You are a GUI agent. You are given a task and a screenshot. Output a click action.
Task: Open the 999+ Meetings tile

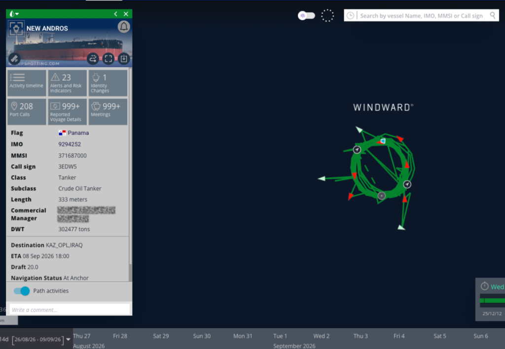click(x=108, y=112)
